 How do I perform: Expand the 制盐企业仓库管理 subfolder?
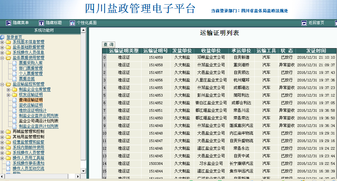[8, 89]
